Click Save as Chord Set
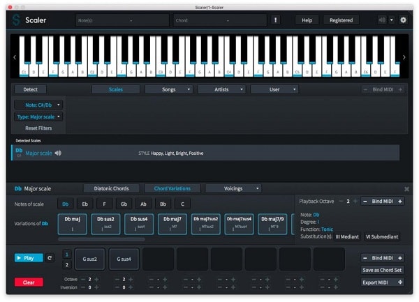The width and height of the screenshot is (419, 302). click(382, 270)
